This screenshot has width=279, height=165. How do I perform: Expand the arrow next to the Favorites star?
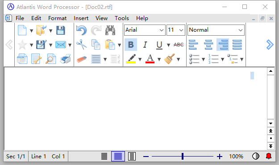pos(32,45)
